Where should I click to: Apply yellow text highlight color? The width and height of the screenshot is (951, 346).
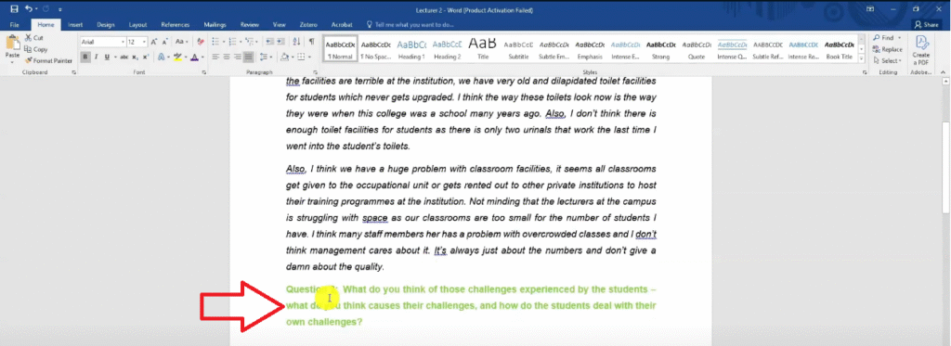177,57
